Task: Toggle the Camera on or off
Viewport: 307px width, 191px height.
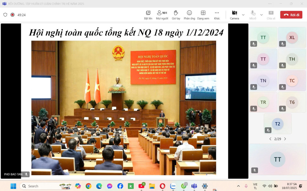Action: coord(234,13)
